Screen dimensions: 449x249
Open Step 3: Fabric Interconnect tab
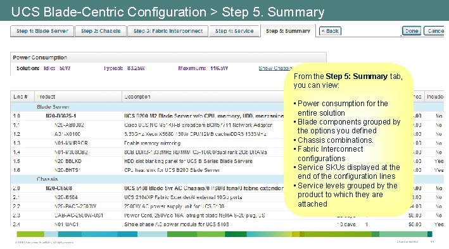pos(168,31)
